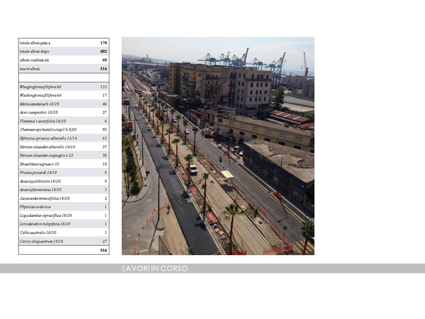Screen dimensions: 425x319
Task: Click the 'Phytolacca dioica' row
Action: point(64,207)
